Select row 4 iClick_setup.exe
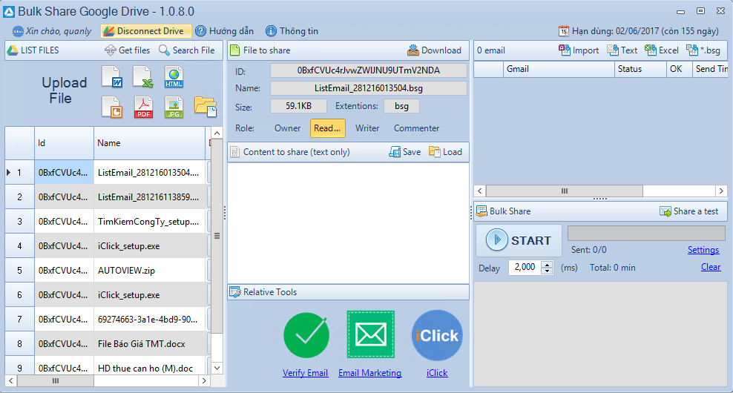733x393 pixels. 107,245
